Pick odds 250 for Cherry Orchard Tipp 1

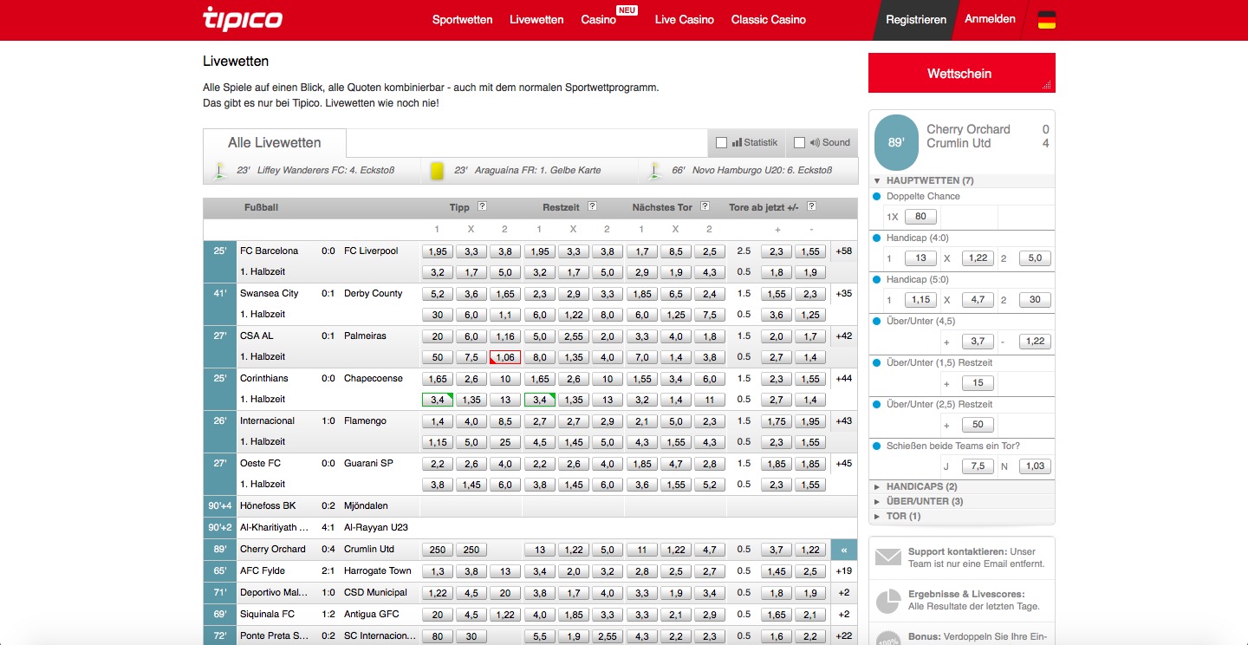[438, 550]
